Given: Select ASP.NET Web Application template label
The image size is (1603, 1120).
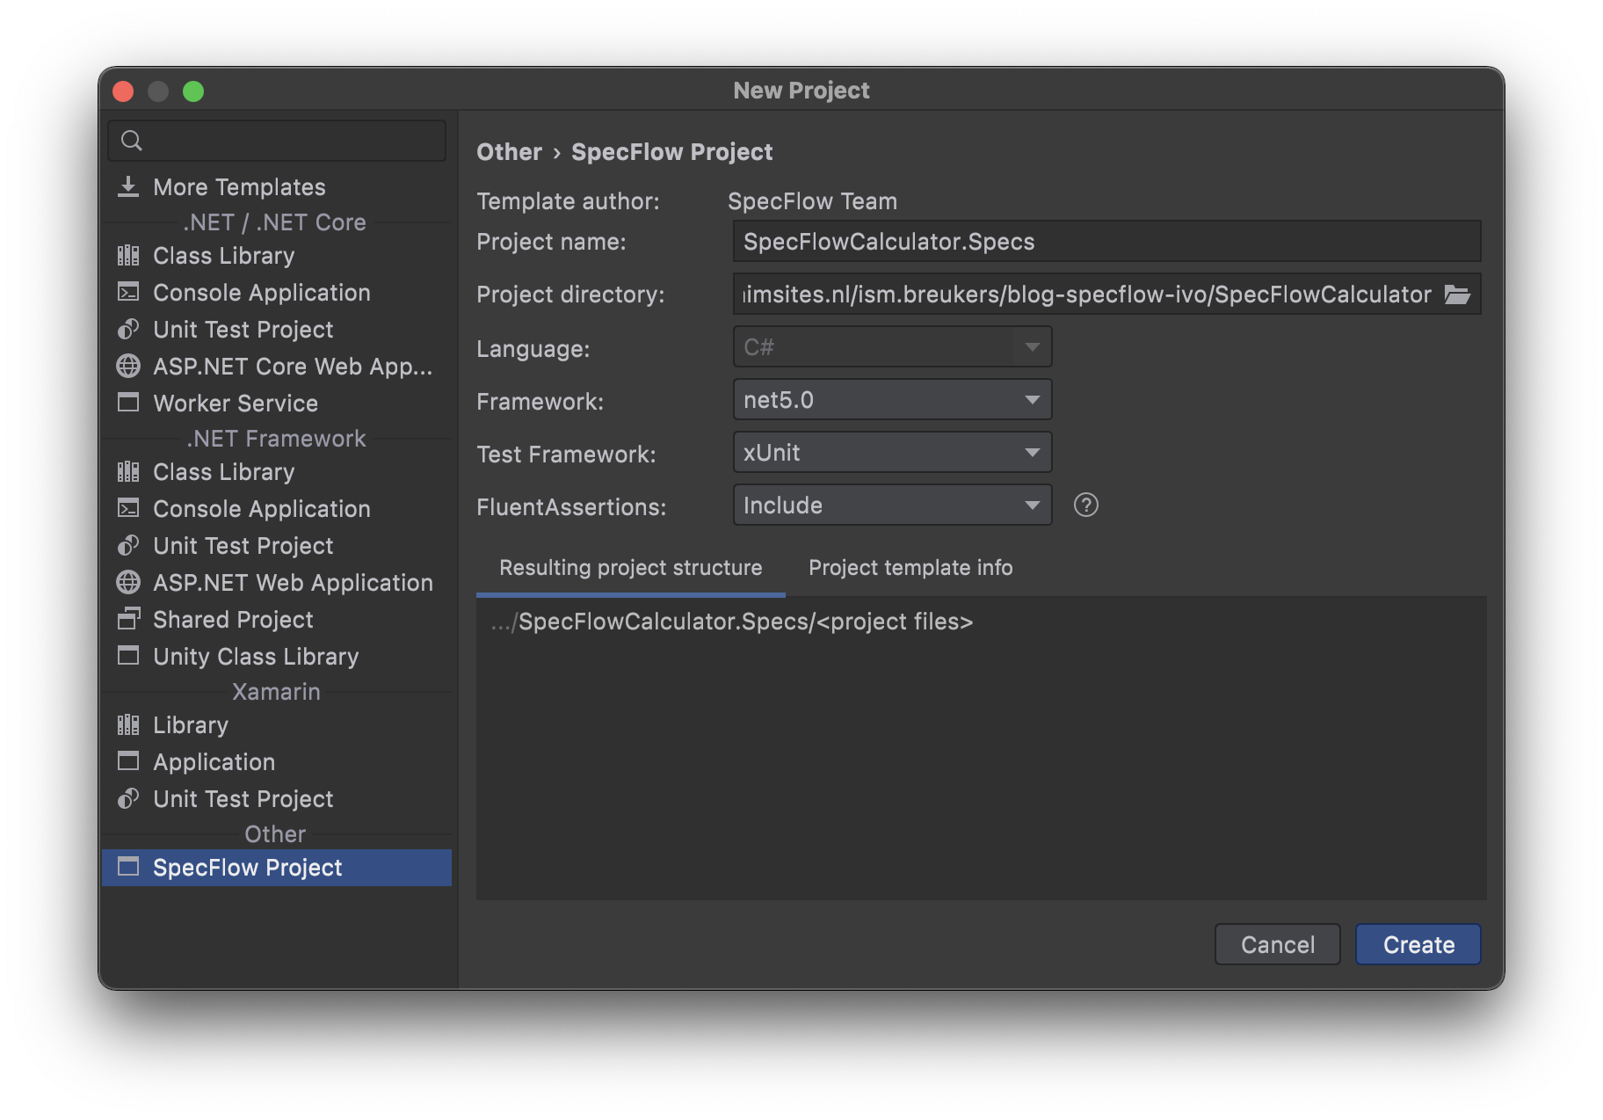Looking at the screenshot, I should point(293,582).
